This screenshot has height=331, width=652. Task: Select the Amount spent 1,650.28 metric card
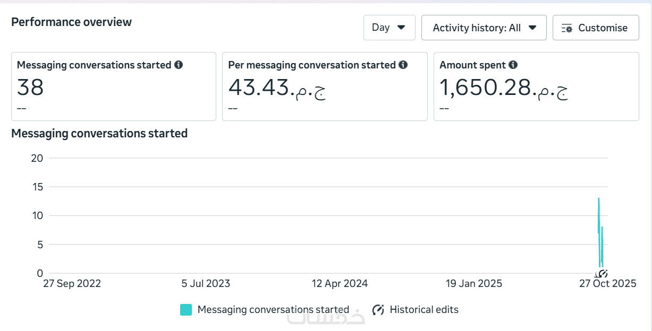(x=536, y=86)
